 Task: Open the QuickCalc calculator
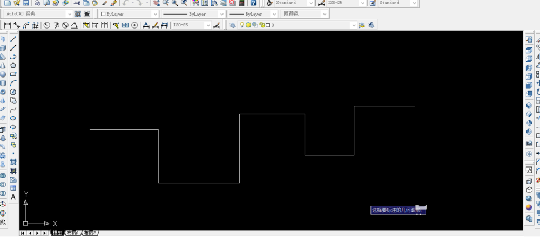tap(241, 3)
